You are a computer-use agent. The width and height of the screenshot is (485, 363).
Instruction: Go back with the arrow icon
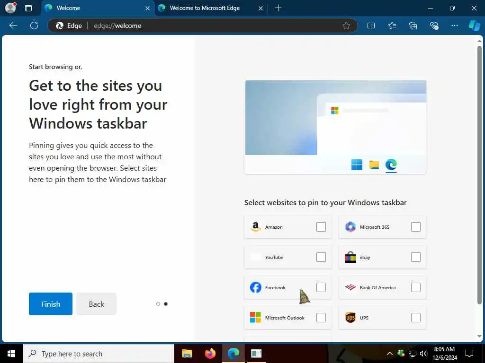pyautogui.click(x=13, y=26)
